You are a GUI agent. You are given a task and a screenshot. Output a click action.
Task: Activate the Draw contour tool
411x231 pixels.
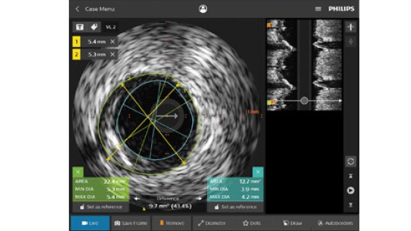[292, 223]
